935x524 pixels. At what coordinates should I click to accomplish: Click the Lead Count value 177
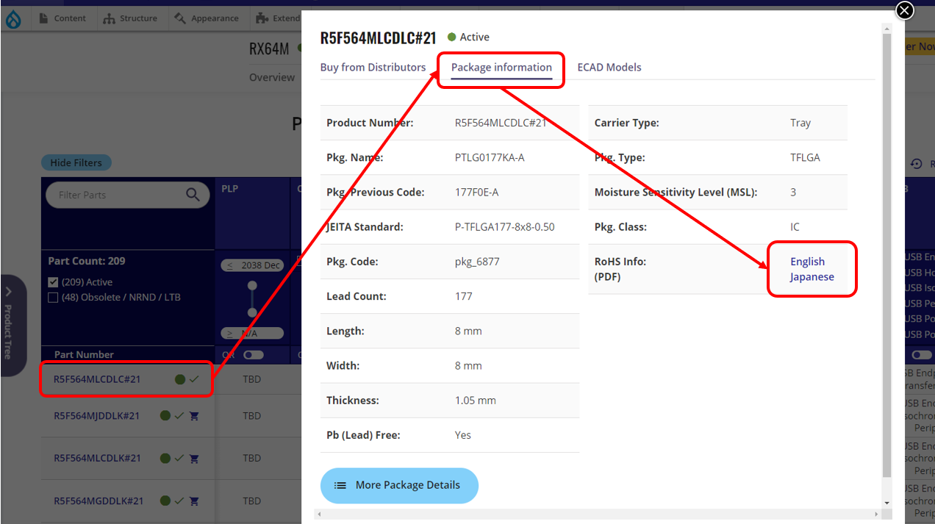click(464, 296)
